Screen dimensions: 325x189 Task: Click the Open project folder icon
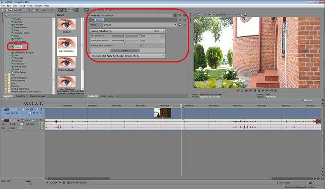pos(7,10)
